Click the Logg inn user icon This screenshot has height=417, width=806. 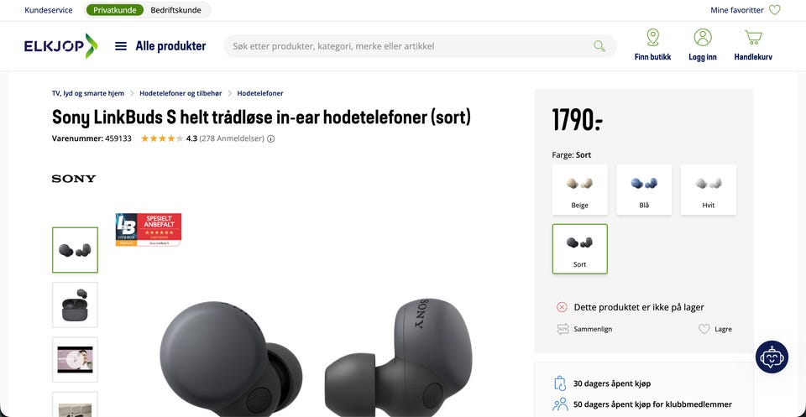(703, 38)
